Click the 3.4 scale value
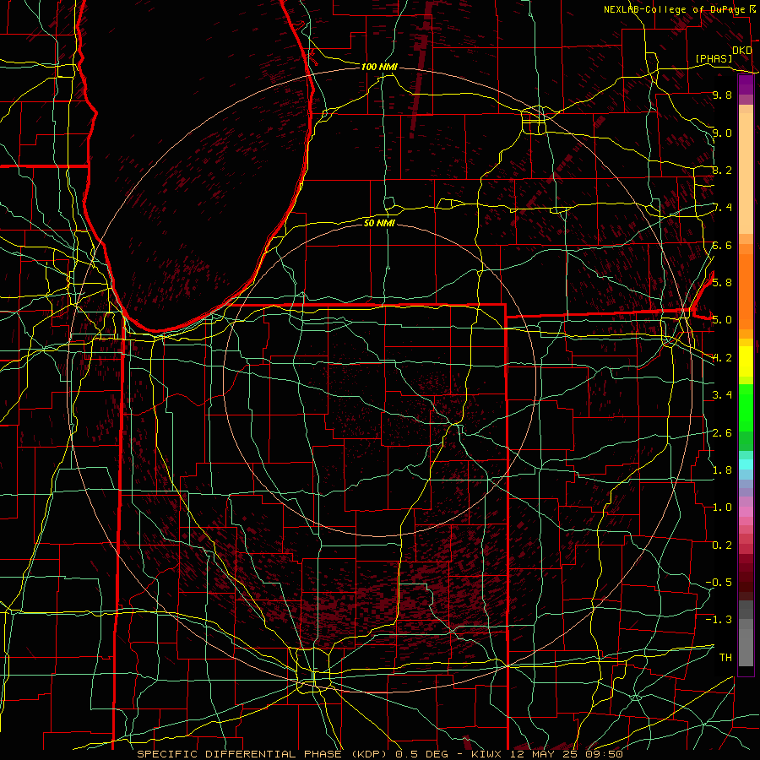Image resolution: width=760 pixels, height=760 pixels. click(722, 395)
